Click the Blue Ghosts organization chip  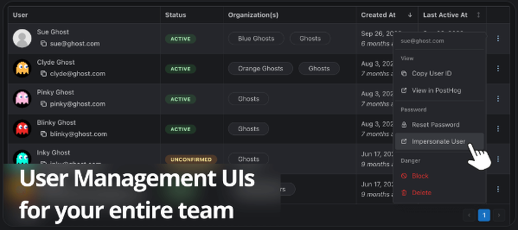tap(256, 39)
